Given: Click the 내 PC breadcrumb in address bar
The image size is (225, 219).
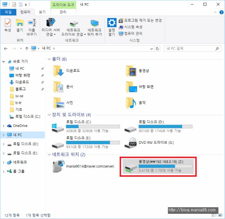Looking at the screenshot, I should (46, 49).
